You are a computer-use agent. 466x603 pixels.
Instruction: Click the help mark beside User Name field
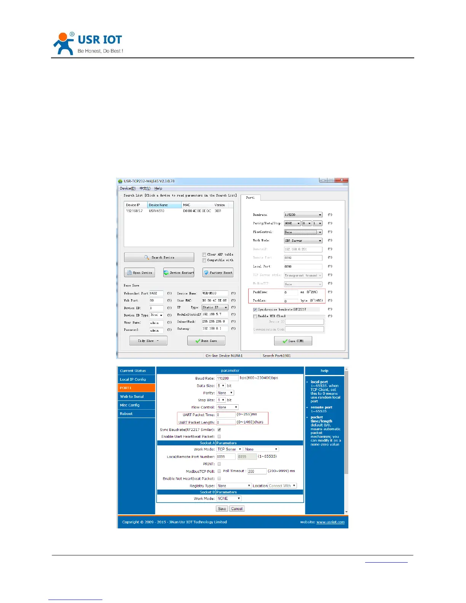tap(169, 322)
